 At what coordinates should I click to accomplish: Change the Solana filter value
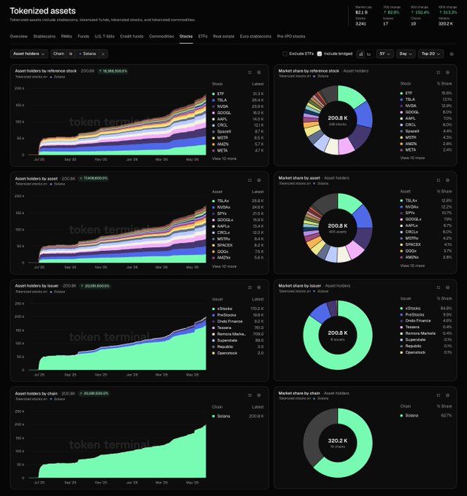pyautogui.click(x=88, y=54)
